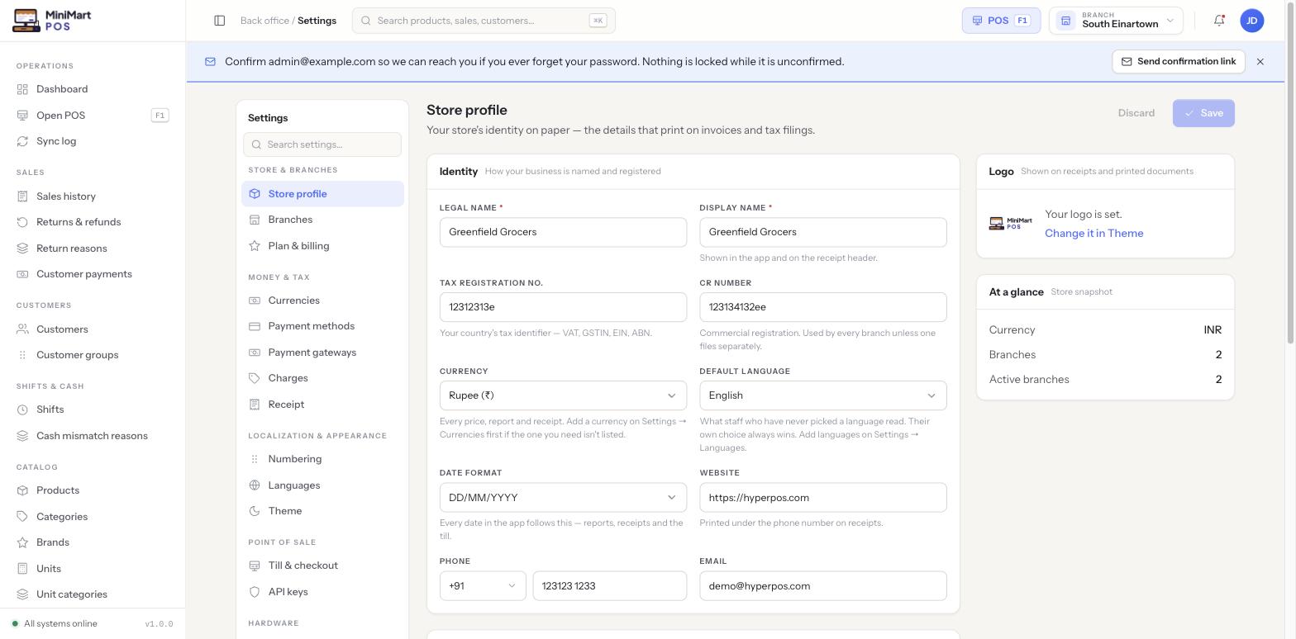Click the Sales history icon
The width and height of the screenshot is (1296, 639).
coord(22,196)
